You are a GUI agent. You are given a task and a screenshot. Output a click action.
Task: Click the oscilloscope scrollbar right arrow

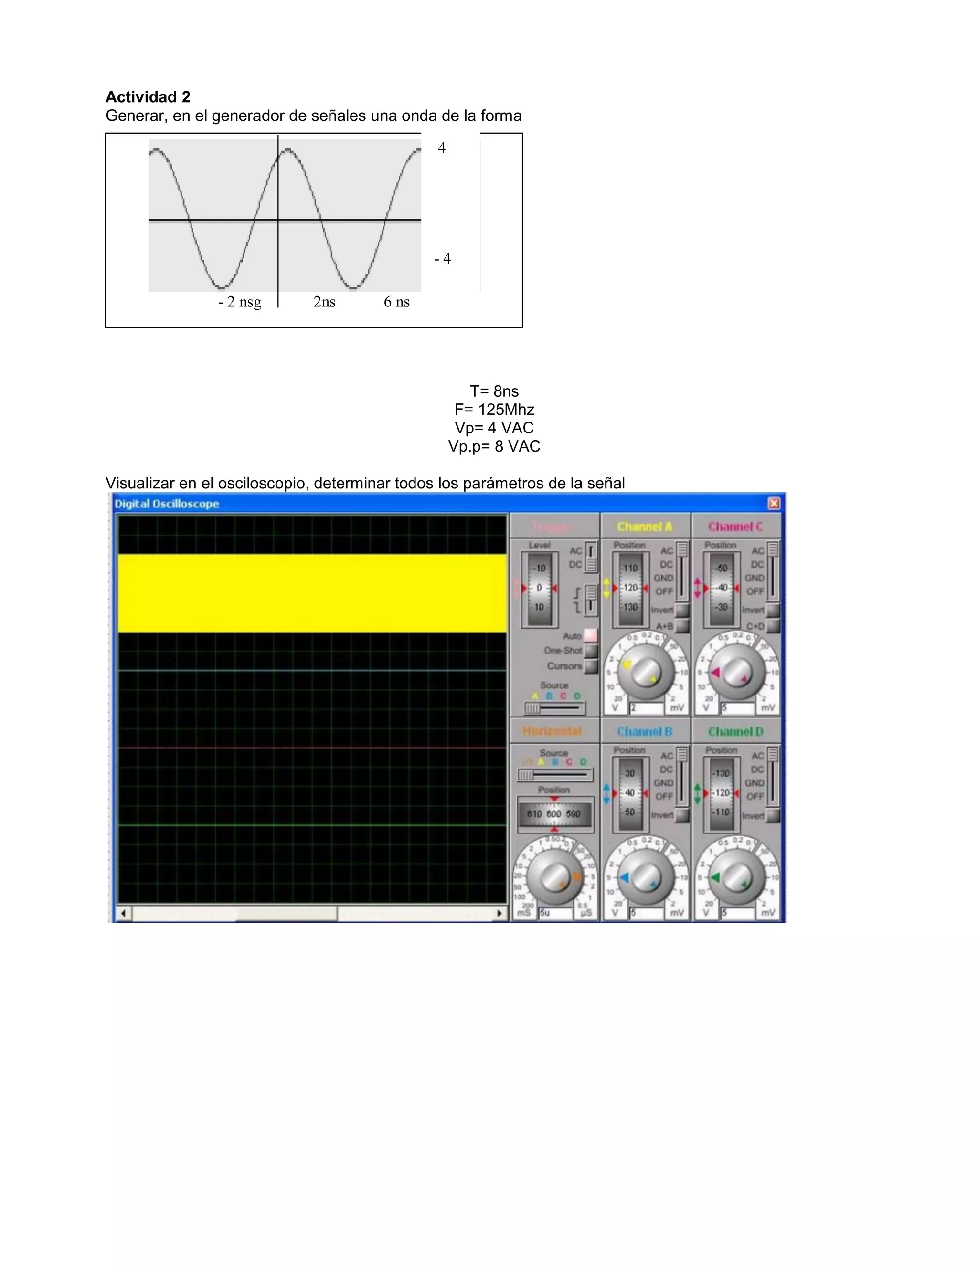(x=500, y=913)
